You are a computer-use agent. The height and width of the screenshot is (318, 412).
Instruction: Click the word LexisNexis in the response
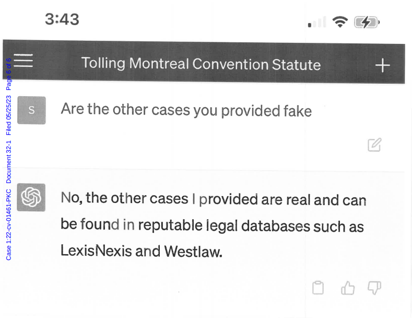click(96, 251)
